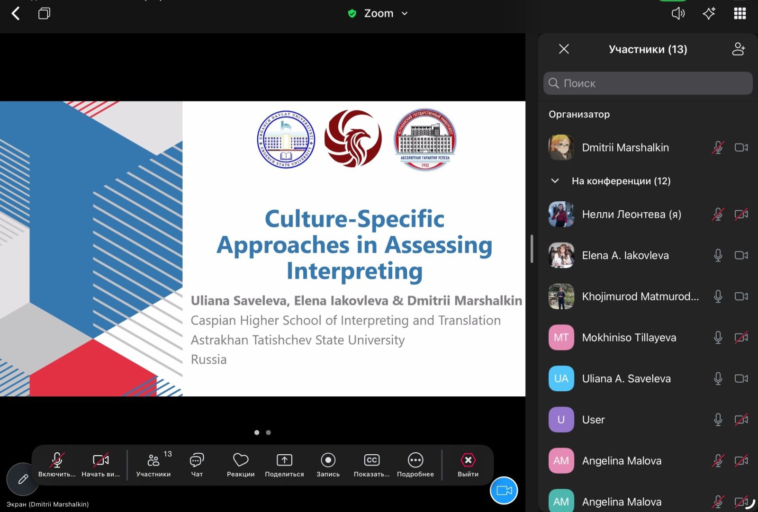
Task: Toggle the speaker audio output icon
Action: [x=678, y=14]
